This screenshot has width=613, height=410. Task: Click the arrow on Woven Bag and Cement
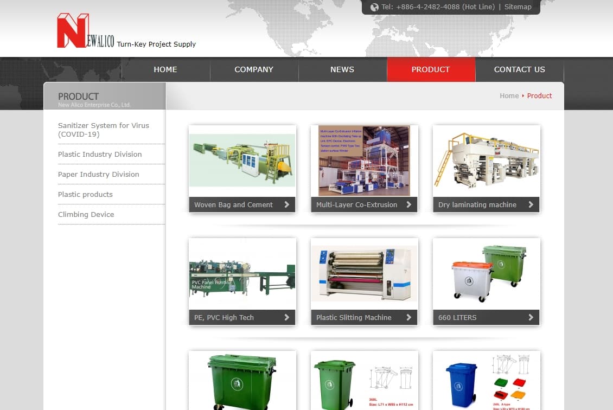[x=286, y=204]
